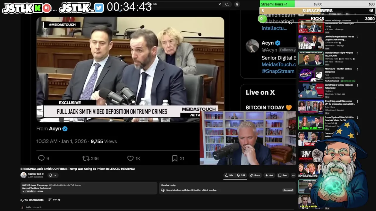The height and width of the screenshot is (211, 376).
Task: Open options menu for Mamdani Made Right-Wingers video
Action: [x=357, y=53]
